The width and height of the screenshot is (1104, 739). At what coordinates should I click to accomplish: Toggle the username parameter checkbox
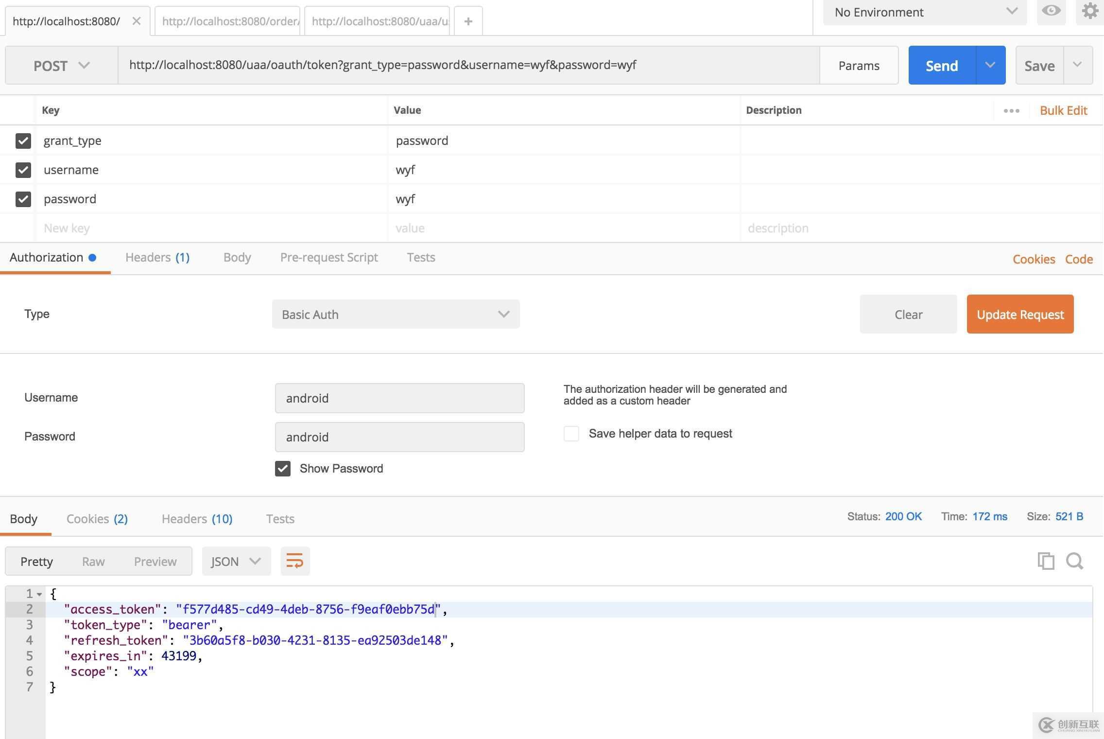[23, 170]
